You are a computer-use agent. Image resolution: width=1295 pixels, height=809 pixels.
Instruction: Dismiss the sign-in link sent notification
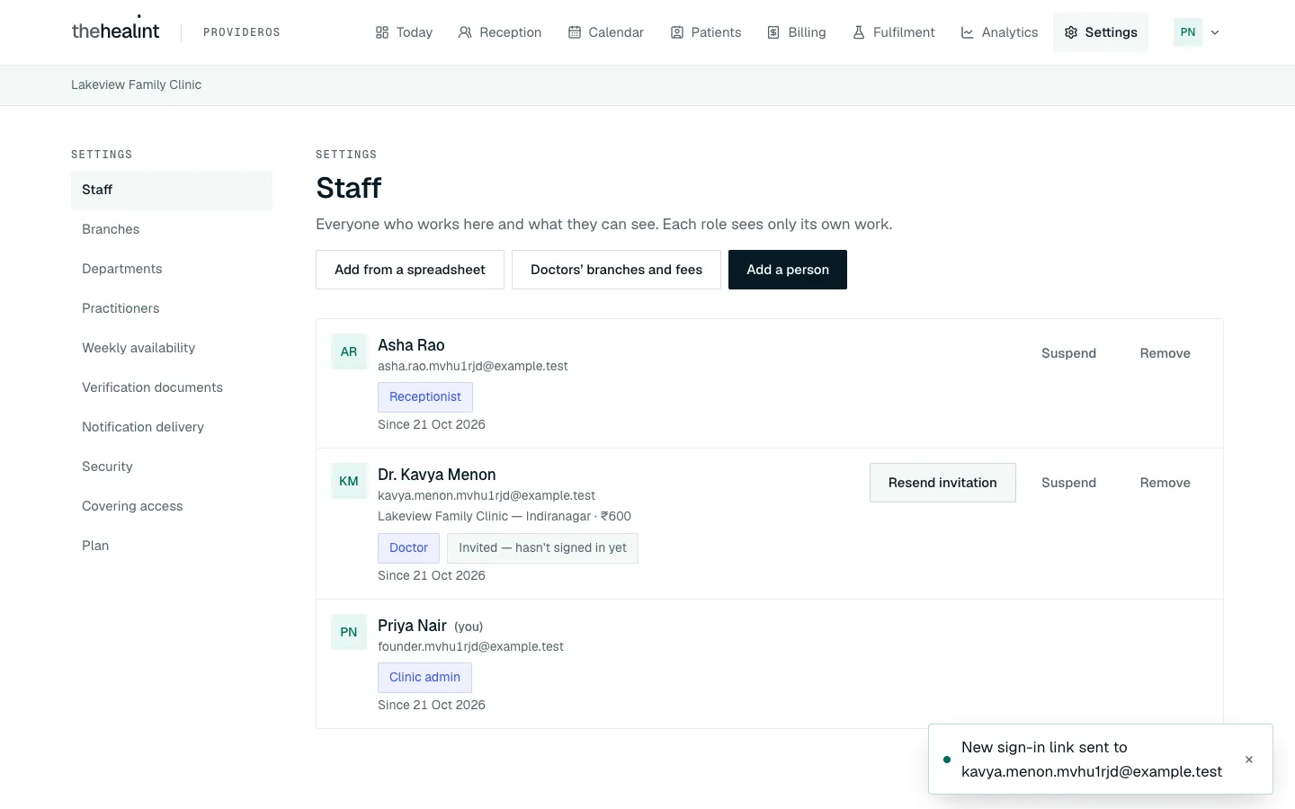tap(1249, 760)
